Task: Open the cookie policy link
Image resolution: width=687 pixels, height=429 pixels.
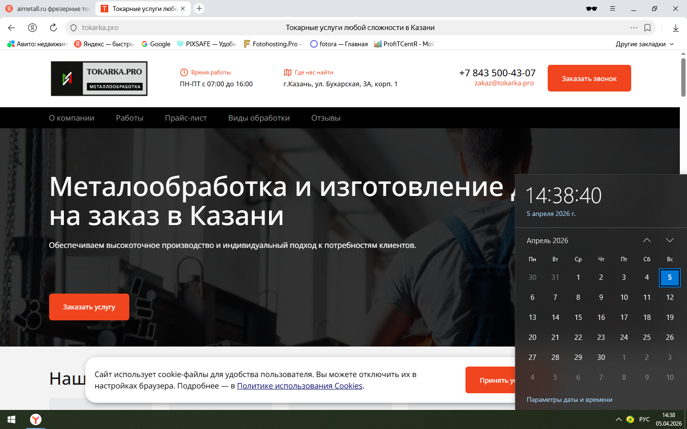Action: [x=300, y=386]
